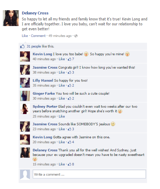Click the thumbs-up count on Ginger Farke's comment
The image size is (160, 189).
tap(71, 99)
